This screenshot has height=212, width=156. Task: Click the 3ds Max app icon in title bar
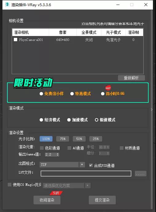pos(7,5)
